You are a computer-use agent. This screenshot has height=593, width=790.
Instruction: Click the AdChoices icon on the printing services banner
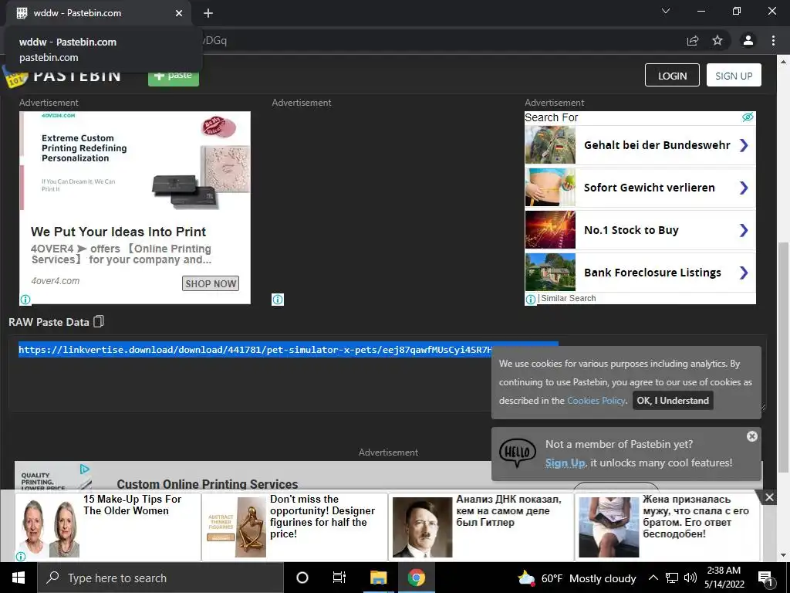[85, 469]
